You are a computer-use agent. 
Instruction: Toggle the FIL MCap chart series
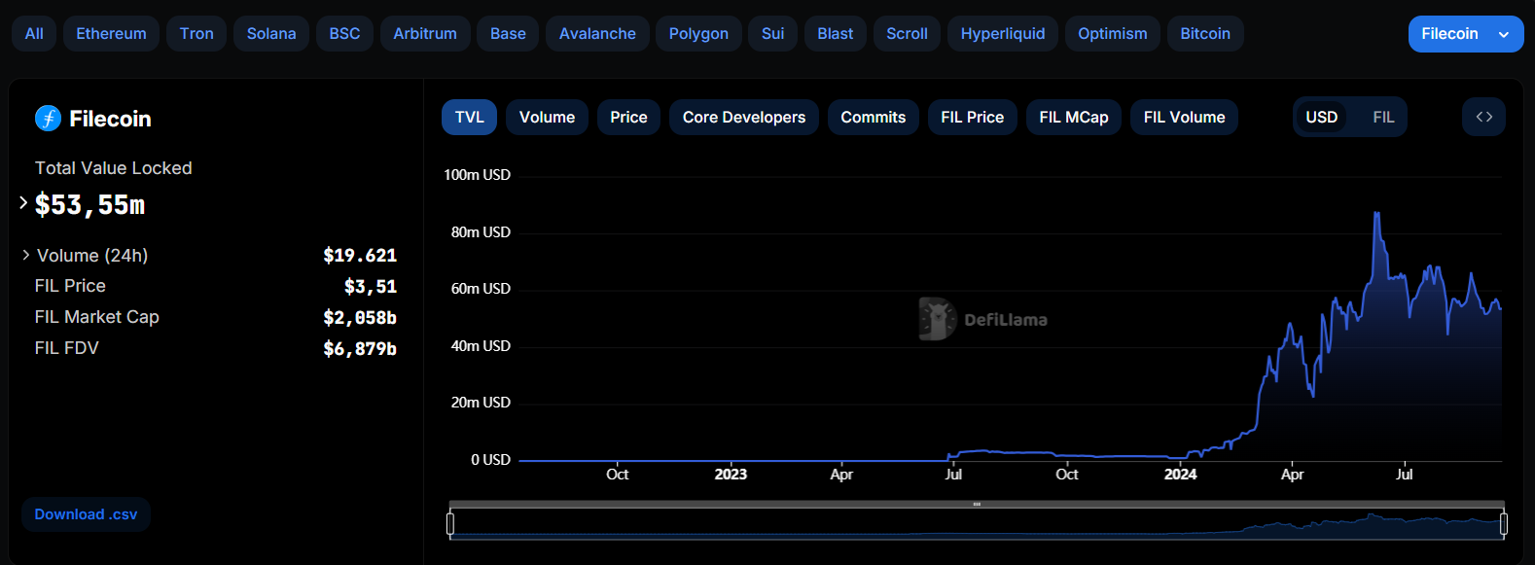tap(1074, 117)
